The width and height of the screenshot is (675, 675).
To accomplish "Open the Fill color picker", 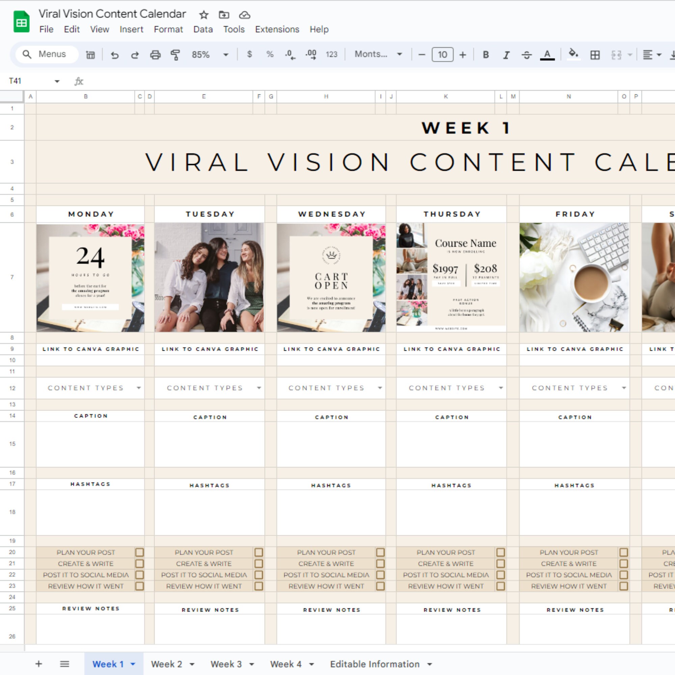I will pyautogui.click(x=573, y=54).
